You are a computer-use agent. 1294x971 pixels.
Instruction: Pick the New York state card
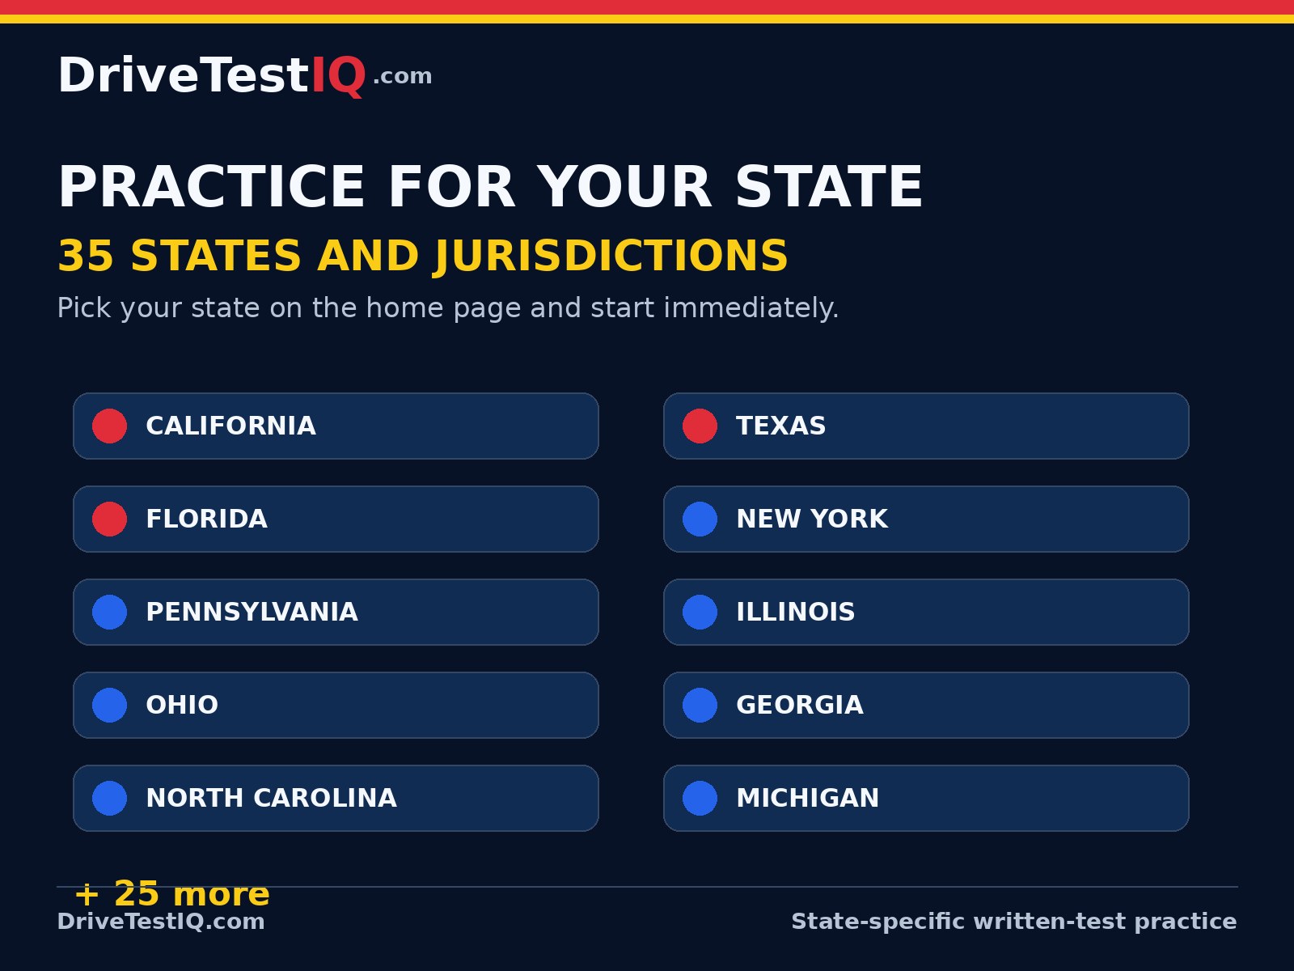pos(926,519)
